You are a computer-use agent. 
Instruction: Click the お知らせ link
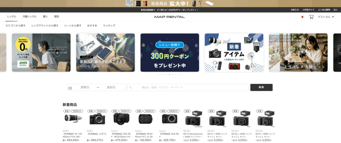coord(295,10)
